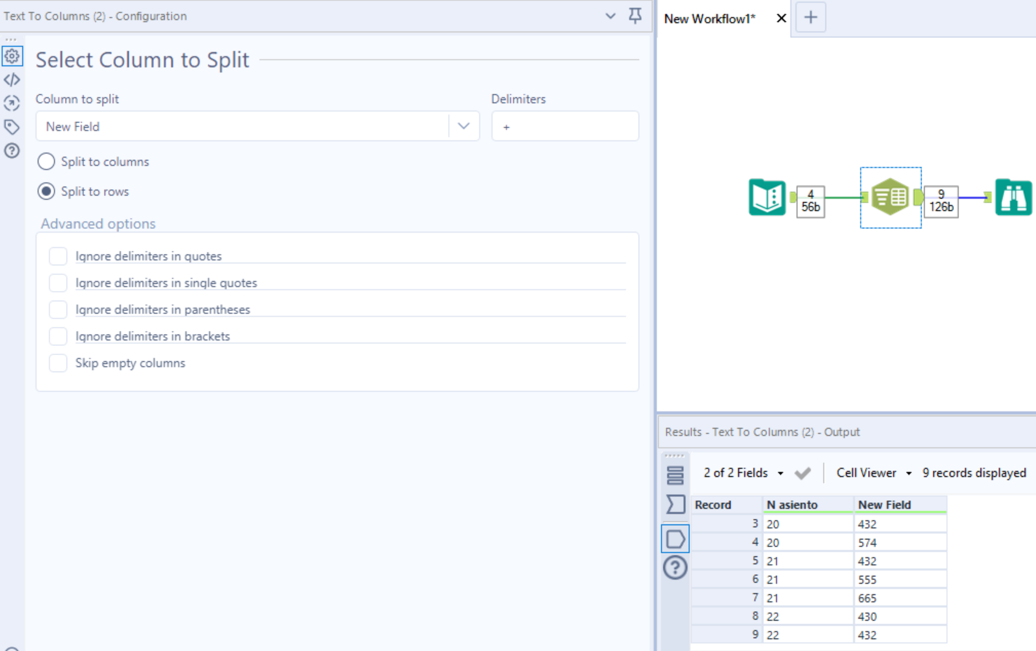Open the Annotation tag icon in sidebar
1036x651 pixels.
(x=12, y=127)
